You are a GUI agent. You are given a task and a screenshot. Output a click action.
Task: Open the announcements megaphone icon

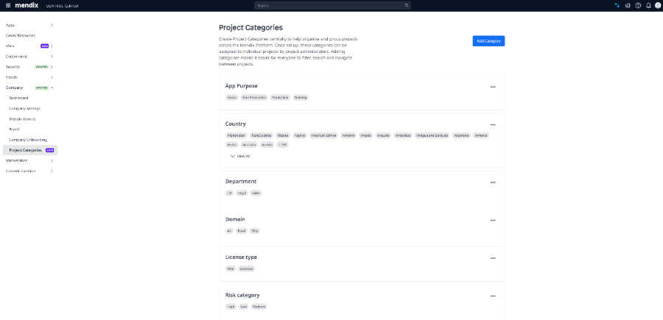tap(628, 5)
